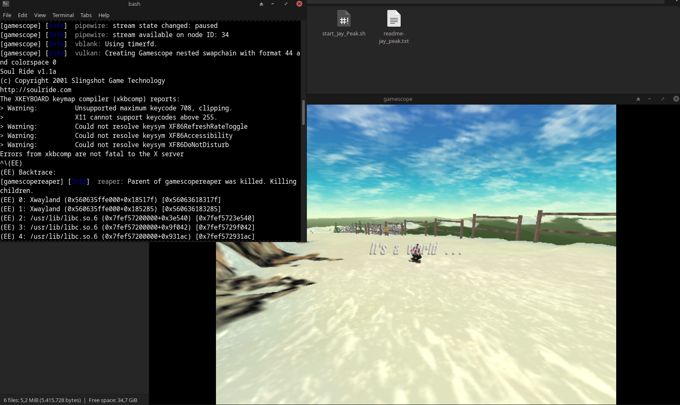Minimize the gamescope window
Screen dimensions: 680x405
(650, 99)
